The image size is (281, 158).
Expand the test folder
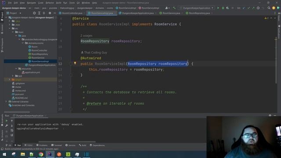point(13,76)
